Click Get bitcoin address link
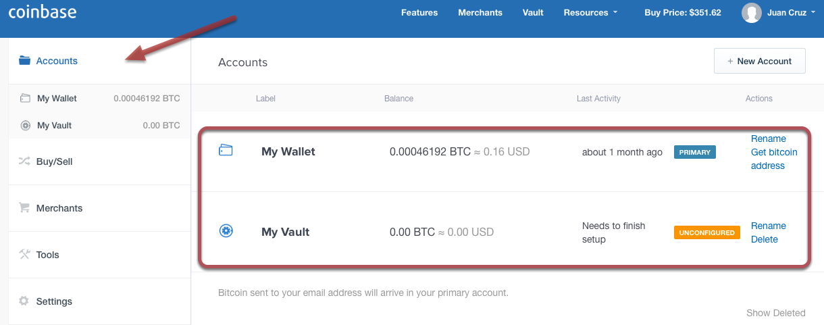 tap(774, 159)
